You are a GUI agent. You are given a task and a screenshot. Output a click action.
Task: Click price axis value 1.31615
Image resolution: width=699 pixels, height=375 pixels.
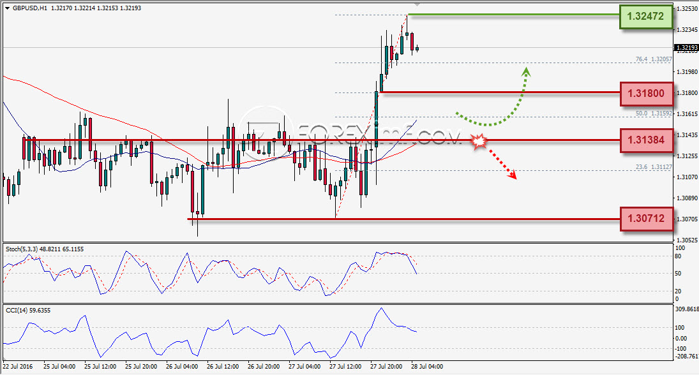click(x=687, y=114)
